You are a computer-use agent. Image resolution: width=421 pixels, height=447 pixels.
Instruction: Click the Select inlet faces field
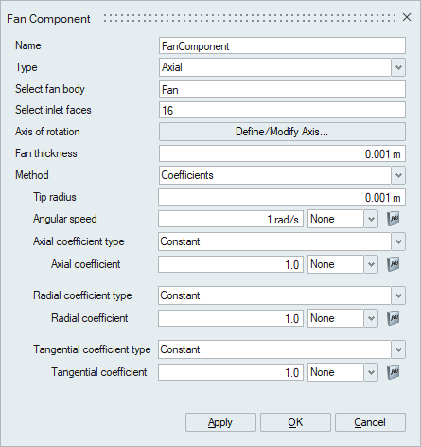[x=282, y=110]
